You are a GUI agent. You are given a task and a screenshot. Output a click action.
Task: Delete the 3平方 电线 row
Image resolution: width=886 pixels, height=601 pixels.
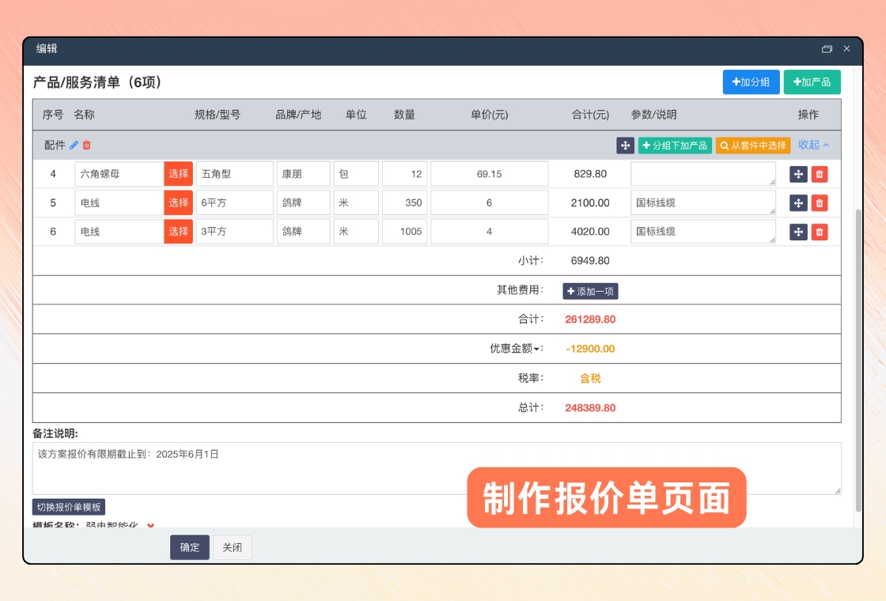(x=820, y=232)
